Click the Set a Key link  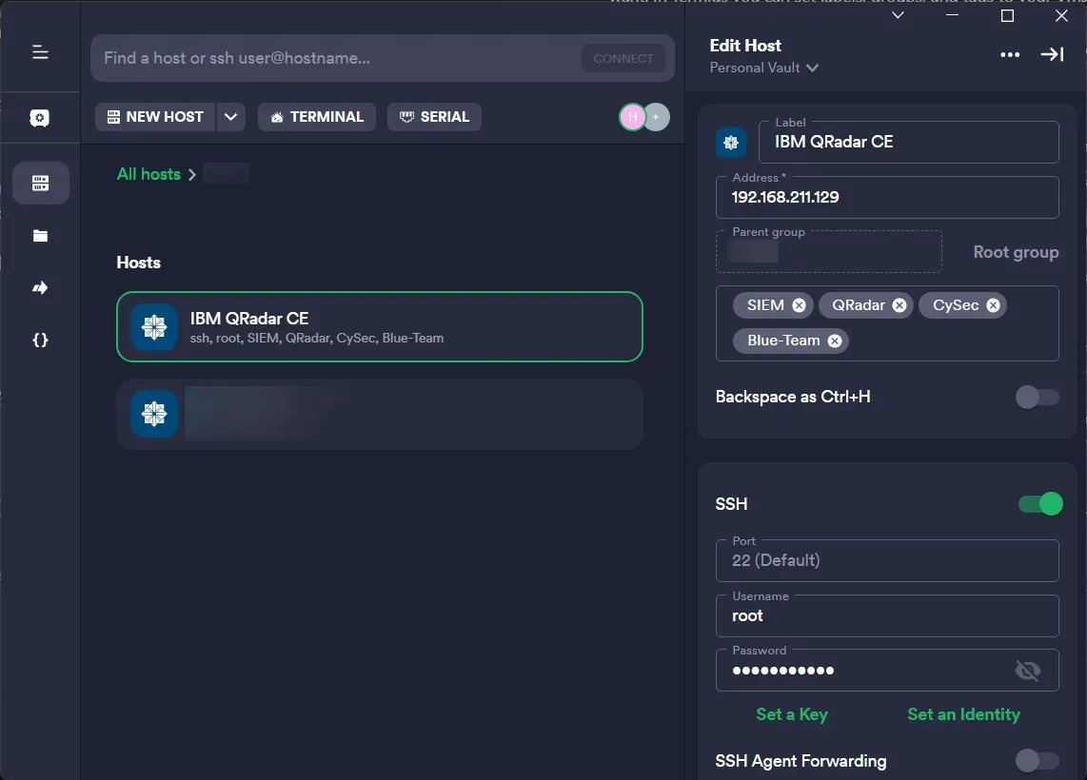click(x=791, y=714)
